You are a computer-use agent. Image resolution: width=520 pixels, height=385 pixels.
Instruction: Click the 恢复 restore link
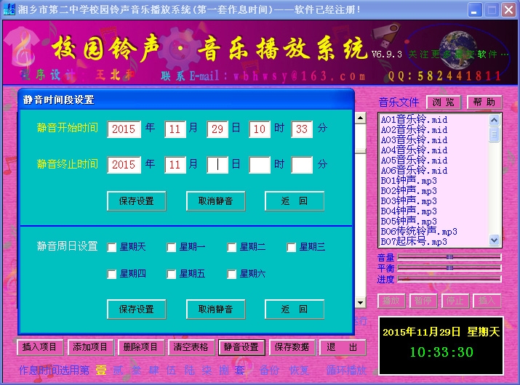pos(299,370)
